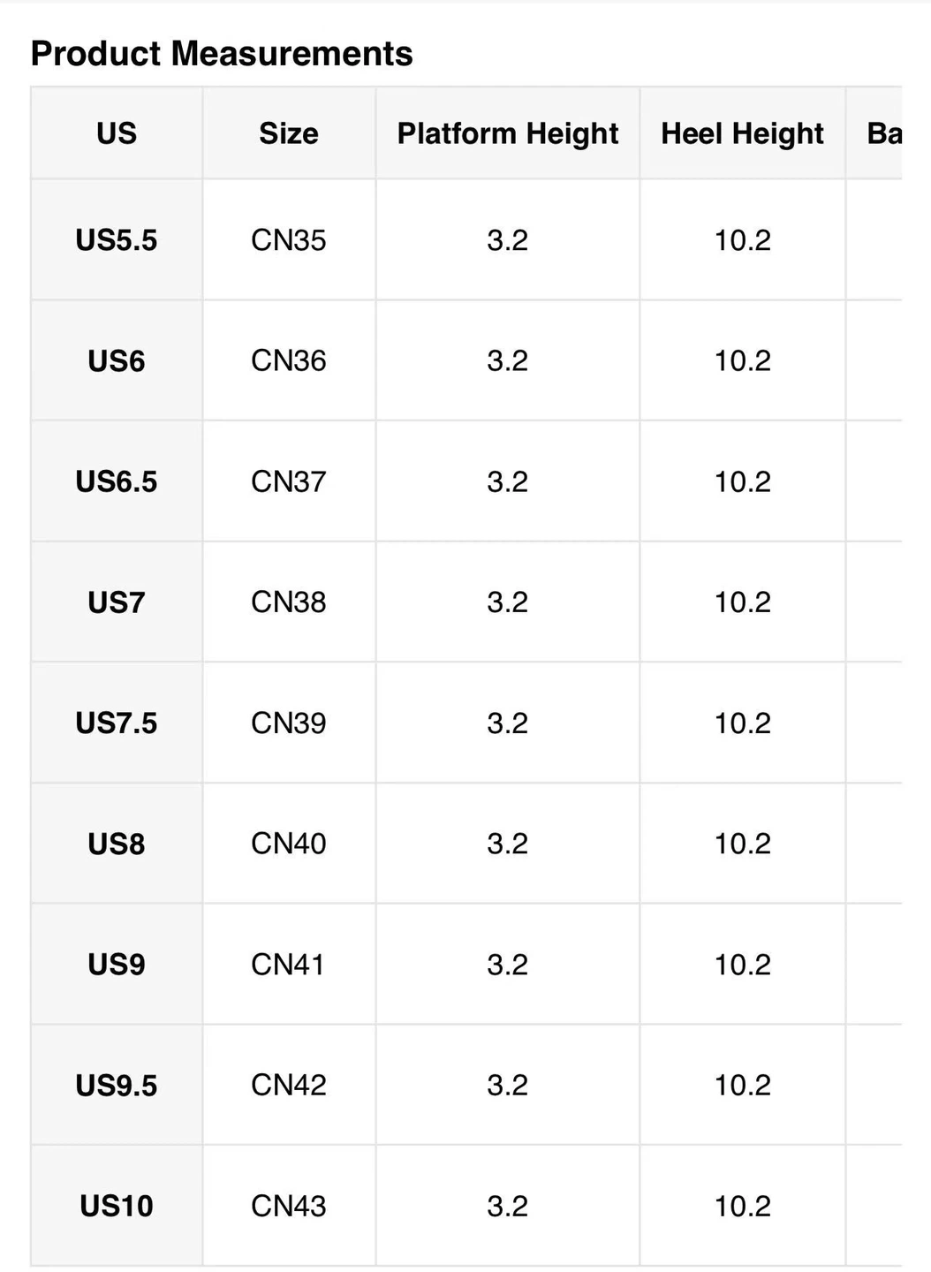Image resolution: width=931 pixels, height=1272 pixels.
Task: Click the Platform Height column header
Action: pyautogui.click(x=507, y=133)
